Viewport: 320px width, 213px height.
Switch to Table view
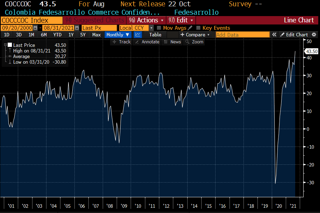(155, 35)
